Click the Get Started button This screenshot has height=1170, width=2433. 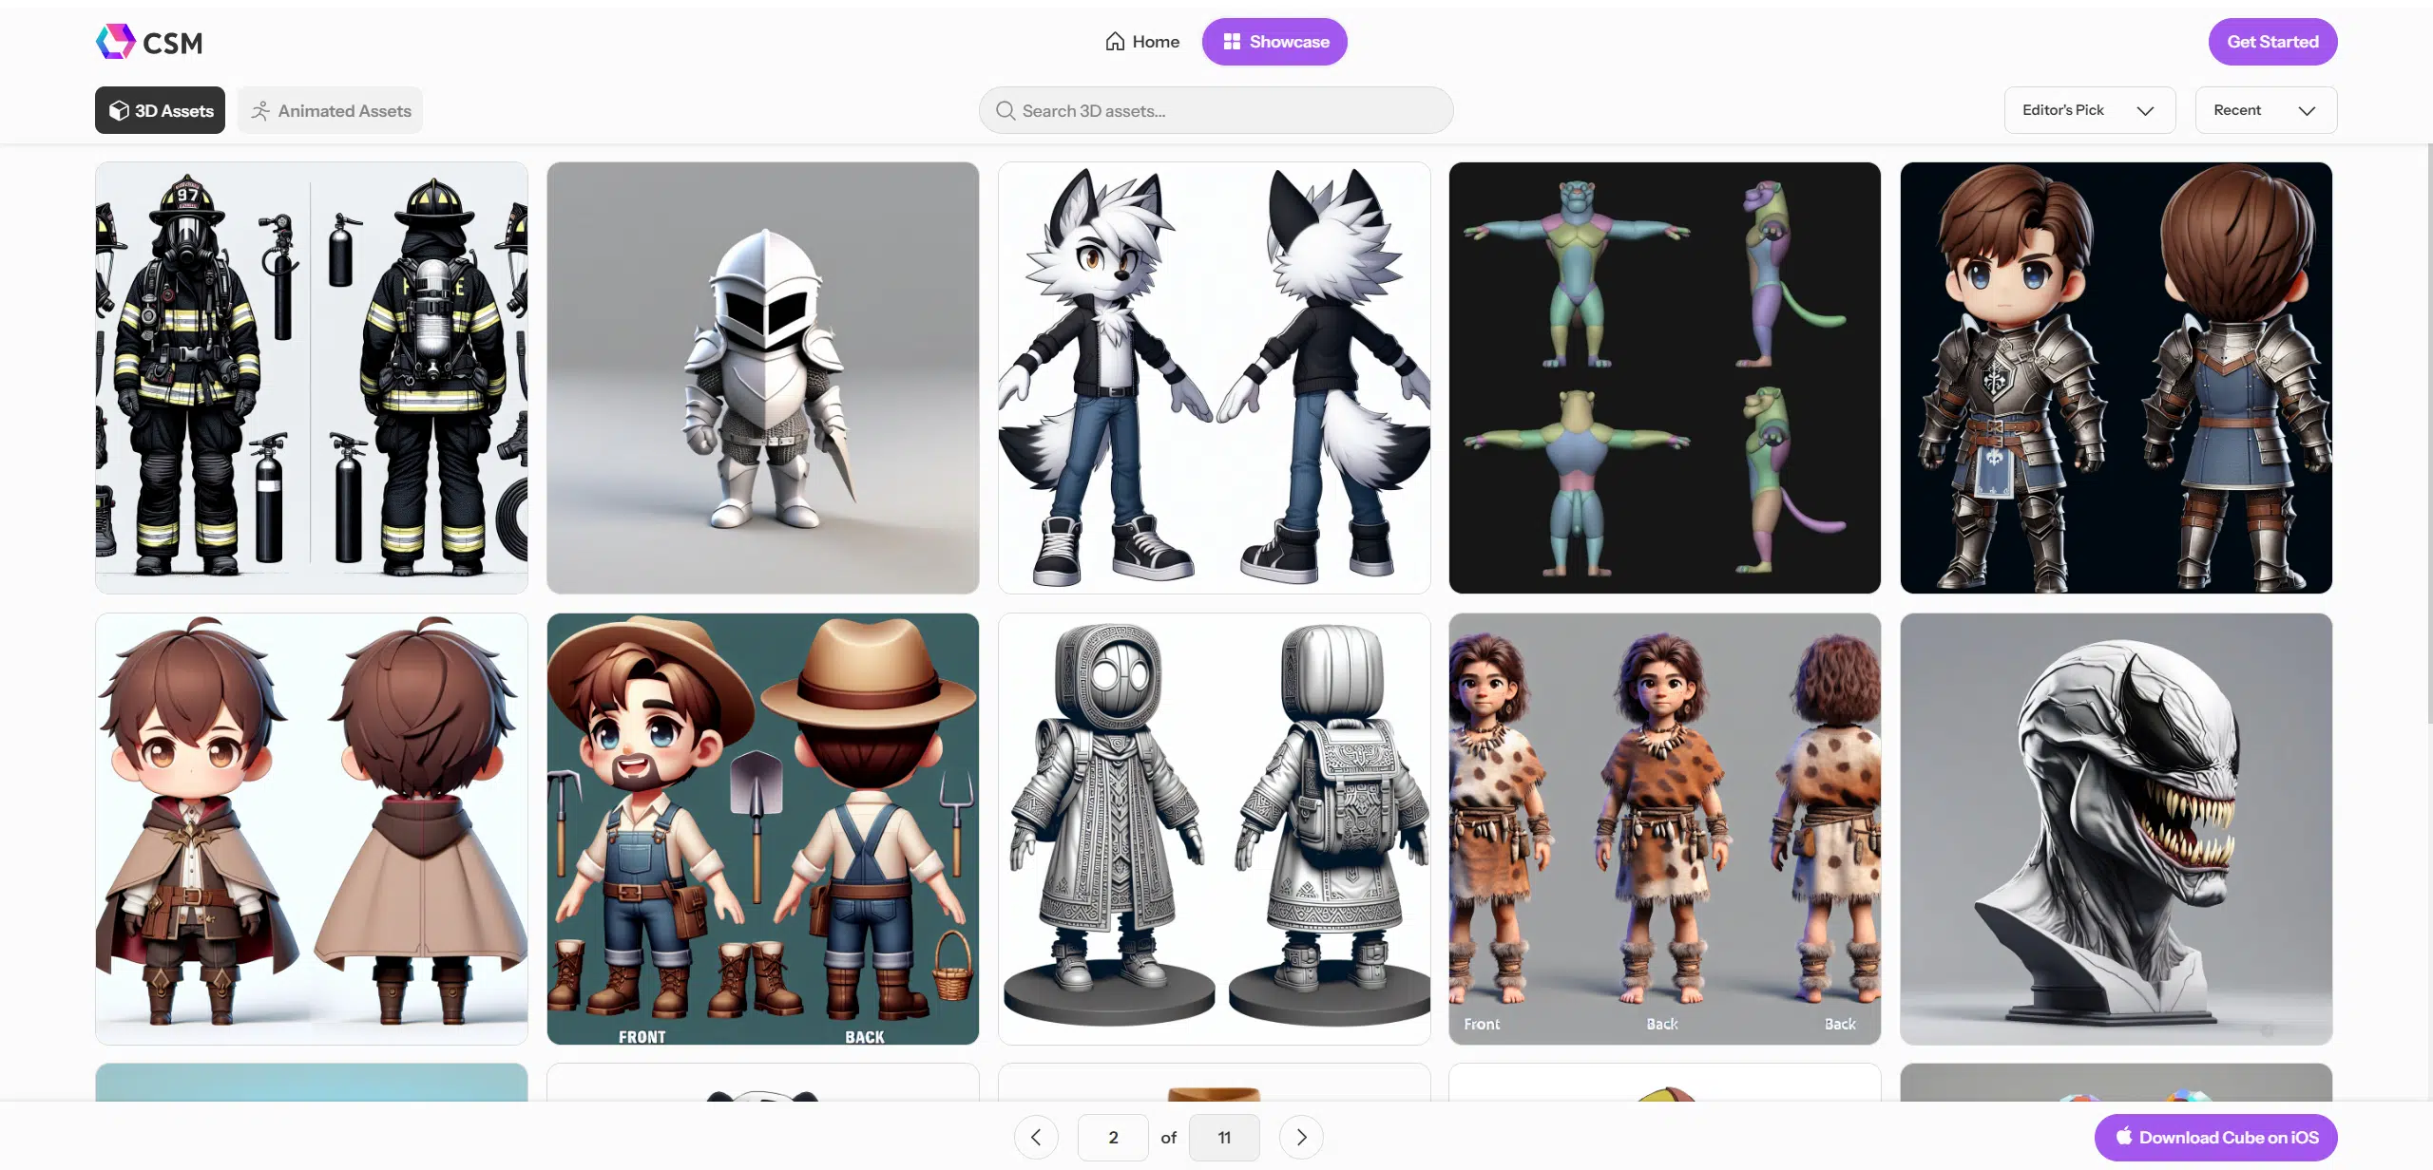[2271, 42]
